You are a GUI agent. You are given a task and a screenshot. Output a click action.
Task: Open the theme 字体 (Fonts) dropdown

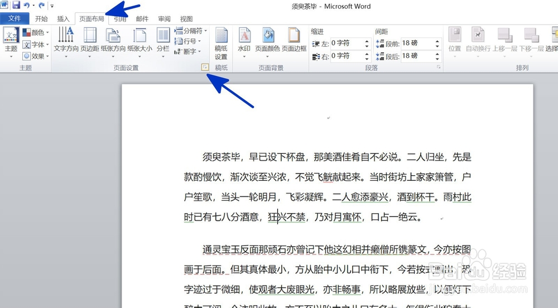click(36, 45)
